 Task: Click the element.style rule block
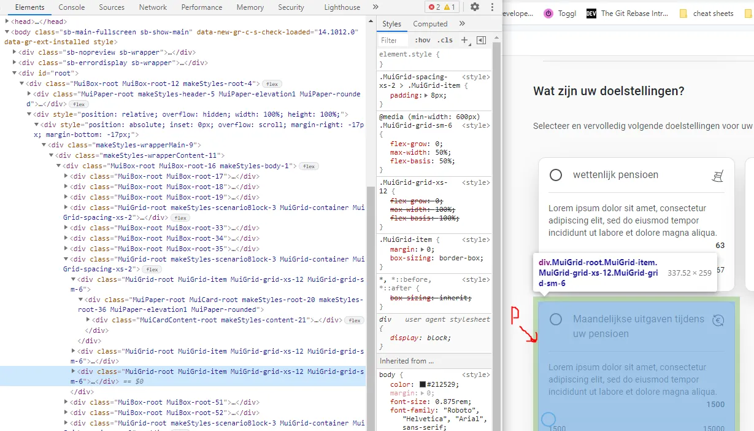(434, 59)
